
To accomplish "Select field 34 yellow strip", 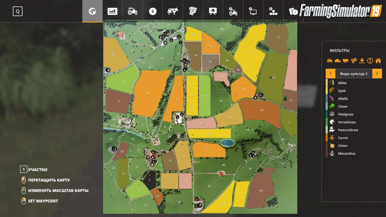I will click(x=209, y=133).
